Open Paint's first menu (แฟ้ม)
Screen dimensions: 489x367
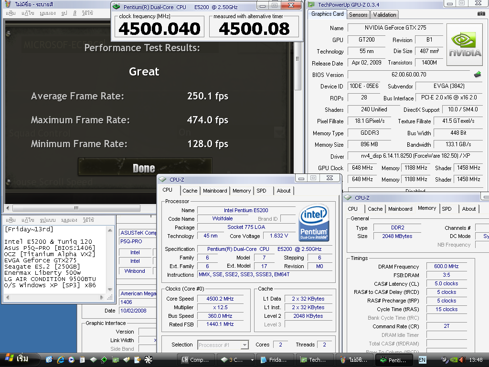coord(11,13)
